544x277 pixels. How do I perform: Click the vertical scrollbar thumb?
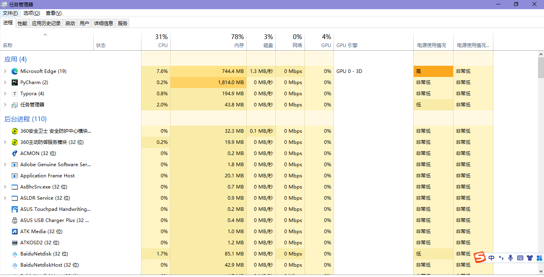[541, 68]
